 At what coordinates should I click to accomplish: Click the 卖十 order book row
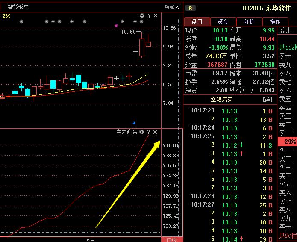[x=287, y=56]
